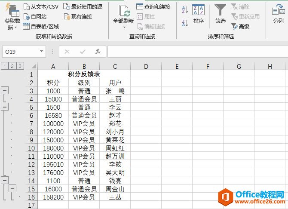This screenshot has height=209, width=288.
Task: Select row 10 header
Action: [x=31, y=148]
